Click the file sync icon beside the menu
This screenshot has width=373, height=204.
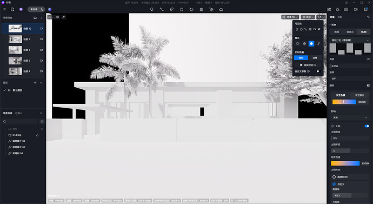coord(12,10)
